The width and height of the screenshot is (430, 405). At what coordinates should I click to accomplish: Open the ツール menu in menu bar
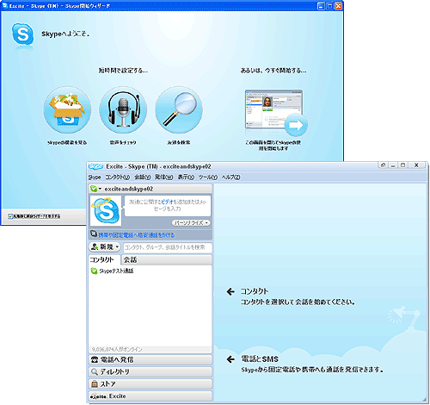pos(208,178)
